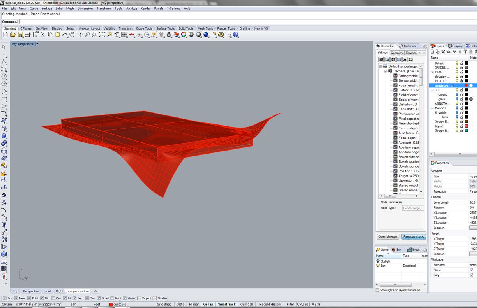Select the Rectangle tool in left sidebar
Image resolution: width=477 pixels, height=308 pixels.
coord(4,99)
